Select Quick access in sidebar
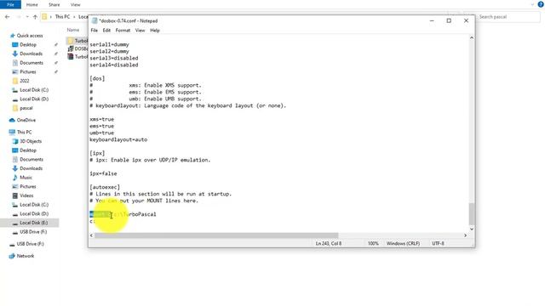The height and width of the screenshot is (306, 545). click(x=30, y=36)
